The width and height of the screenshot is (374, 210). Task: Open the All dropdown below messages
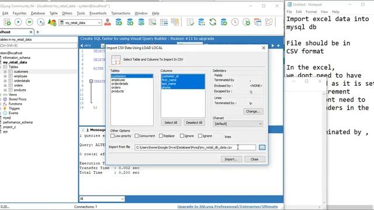tap(122, 198)
